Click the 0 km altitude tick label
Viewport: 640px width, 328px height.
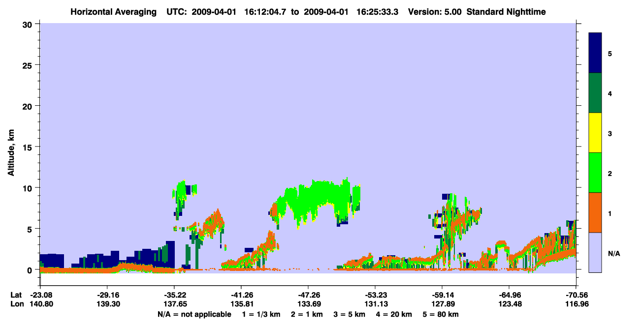31,270
